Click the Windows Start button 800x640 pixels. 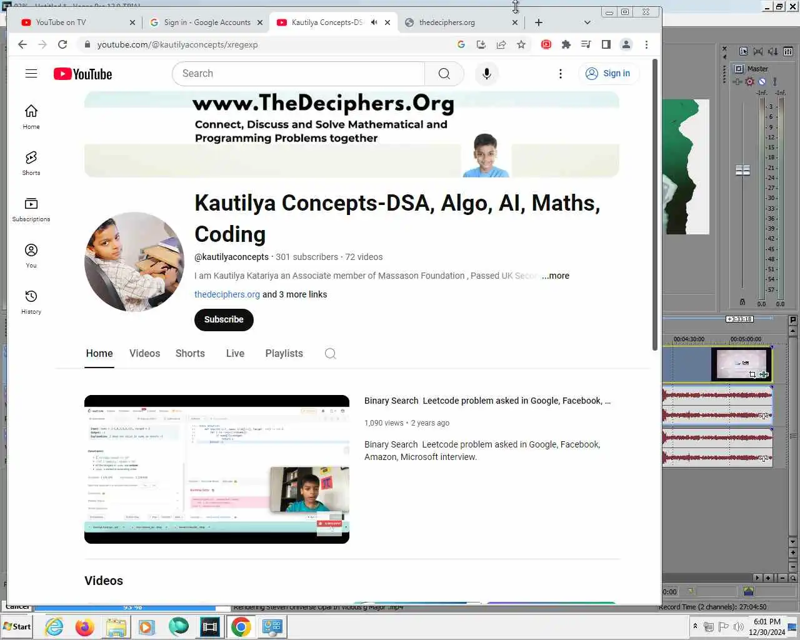coord(17,626)
